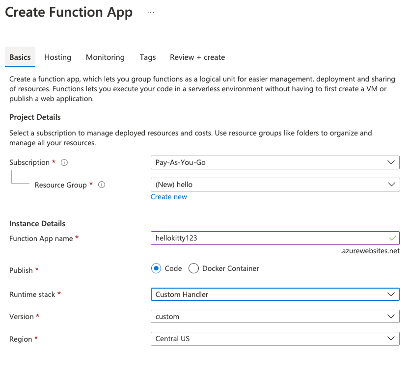Open the Tags tab
This screenshot has width=410, height=375.
(147, 57)
